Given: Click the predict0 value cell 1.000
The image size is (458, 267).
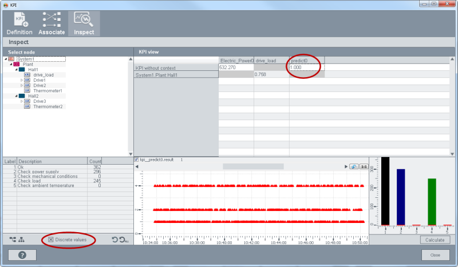Looking at the screenshot, I should (x=306, y=67).
